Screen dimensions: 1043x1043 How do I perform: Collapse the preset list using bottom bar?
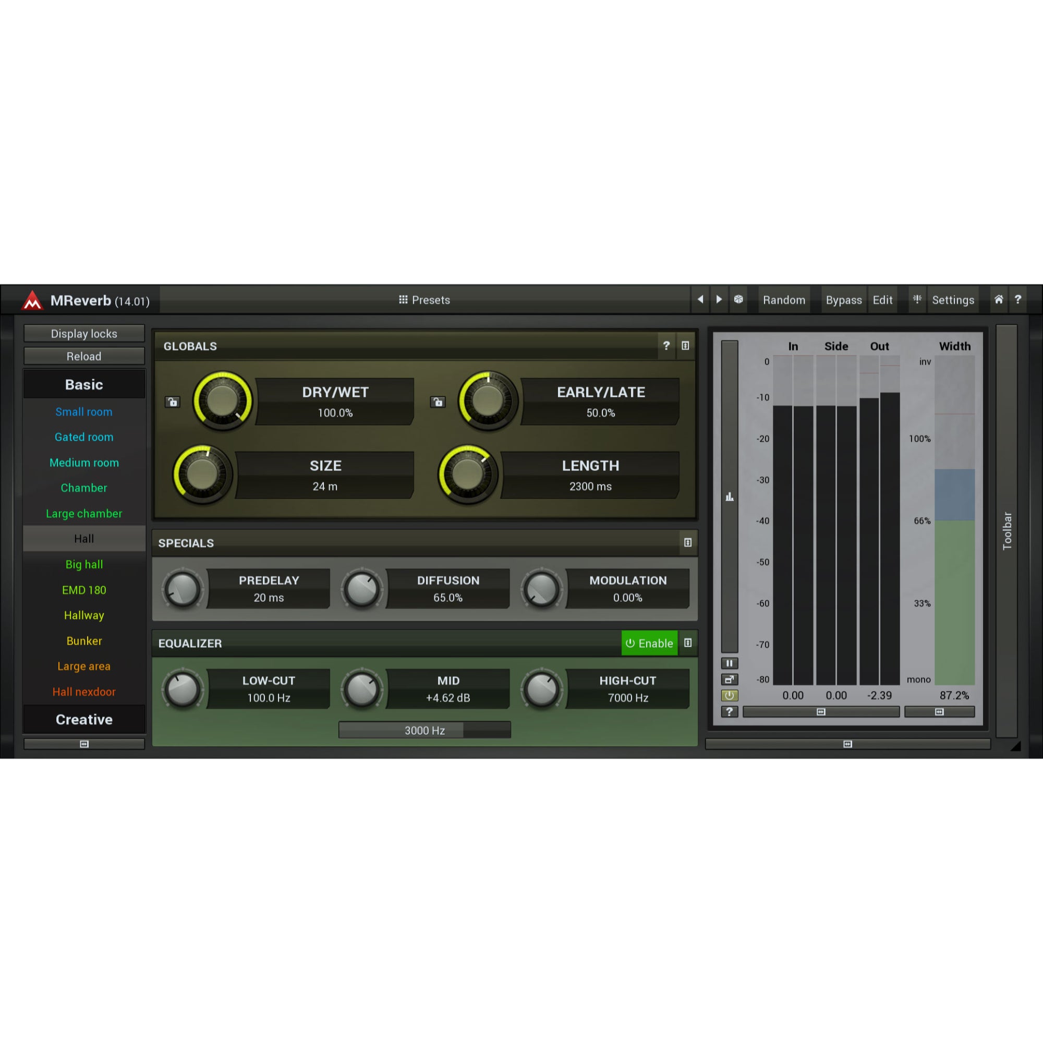click(84, 744)
